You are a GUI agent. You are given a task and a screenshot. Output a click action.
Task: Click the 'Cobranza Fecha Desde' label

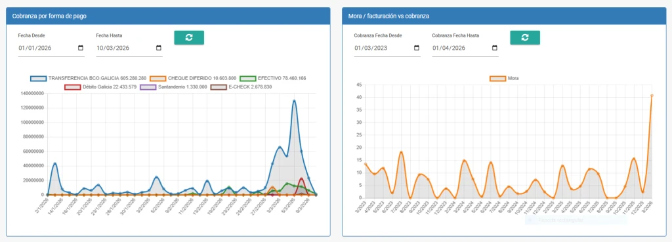pyautogui.click(x=377, y=35)
